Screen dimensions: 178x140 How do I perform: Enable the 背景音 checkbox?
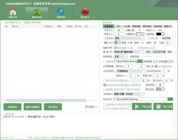tap(105, 61)
